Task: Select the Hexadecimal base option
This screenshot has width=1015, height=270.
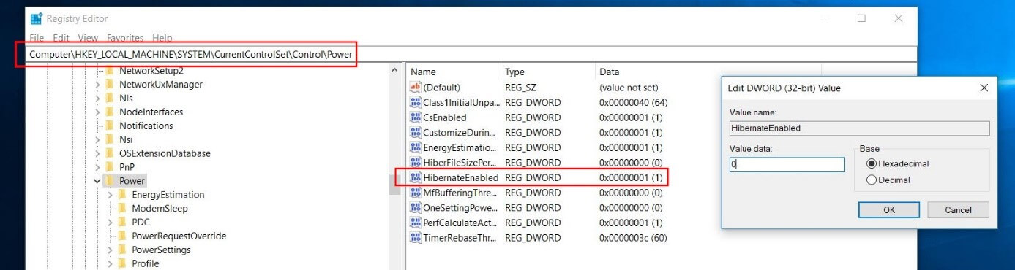Action: (x=871, y=164)
